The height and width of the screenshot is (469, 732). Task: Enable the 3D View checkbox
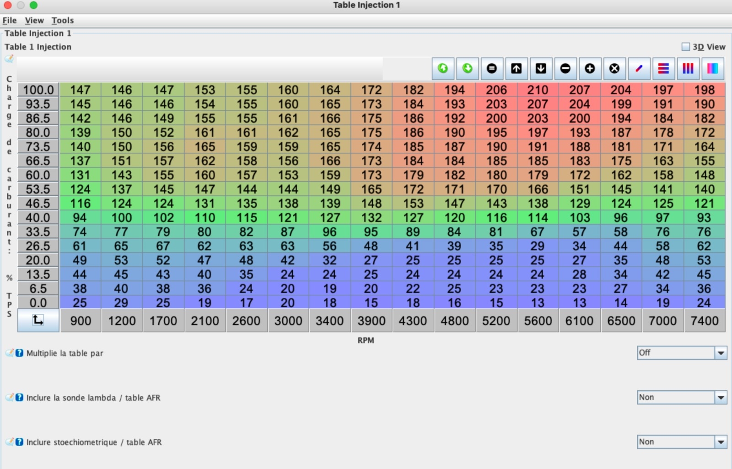686,47
